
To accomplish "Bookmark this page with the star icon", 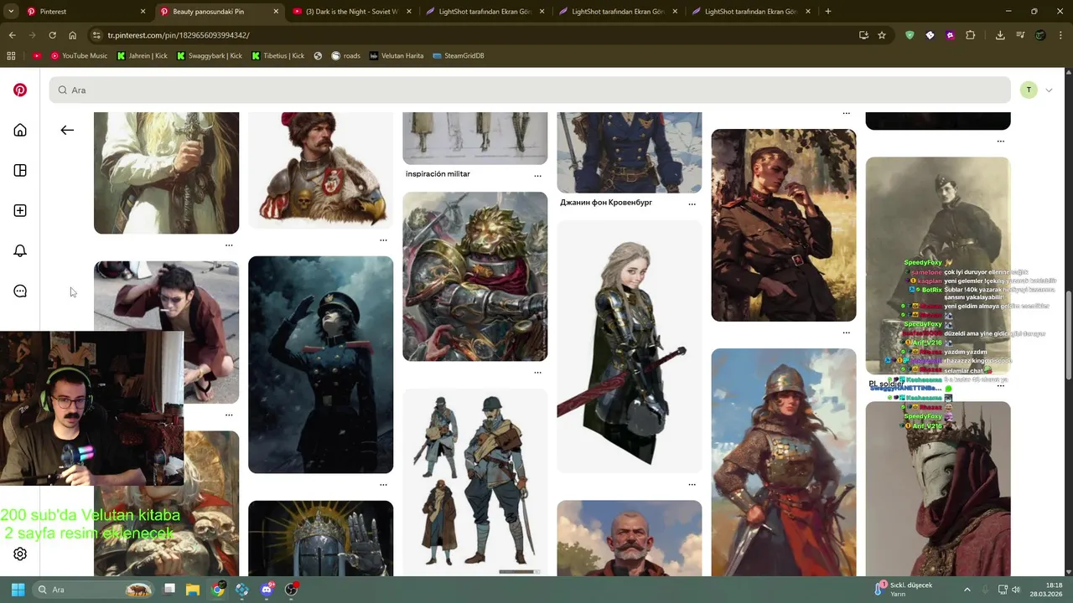I will (882, 35).
